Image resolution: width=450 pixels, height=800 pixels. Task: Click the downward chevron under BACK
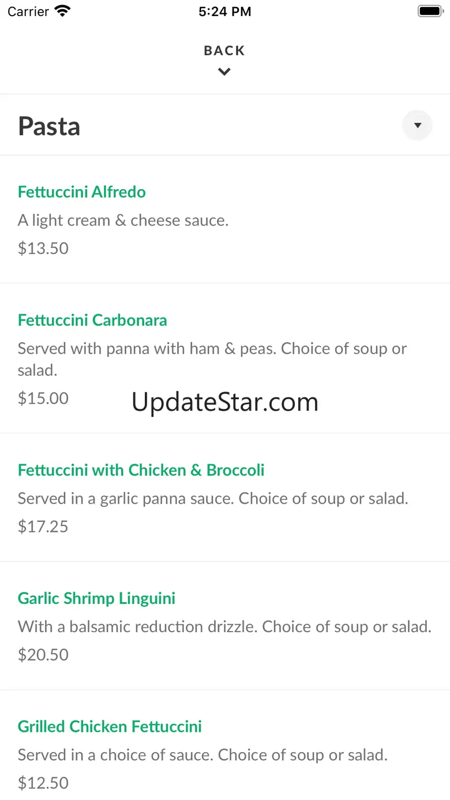coord(224,72)
